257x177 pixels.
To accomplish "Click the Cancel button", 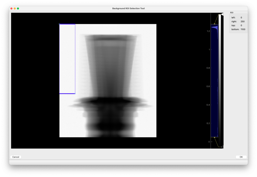I will click(16, 157).
